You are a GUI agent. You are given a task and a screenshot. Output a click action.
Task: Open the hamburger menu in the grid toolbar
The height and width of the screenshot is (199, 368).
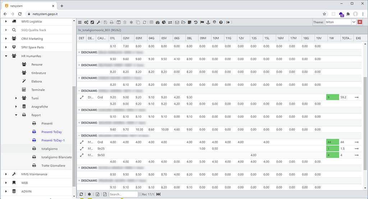(80, 22)
